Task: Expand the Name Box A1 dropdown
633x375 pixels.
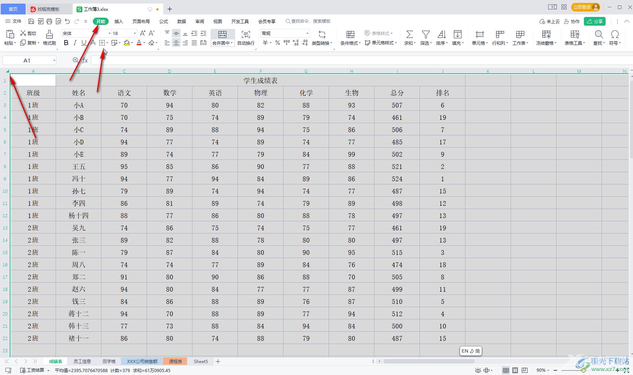Action: (x=54, y=60)
